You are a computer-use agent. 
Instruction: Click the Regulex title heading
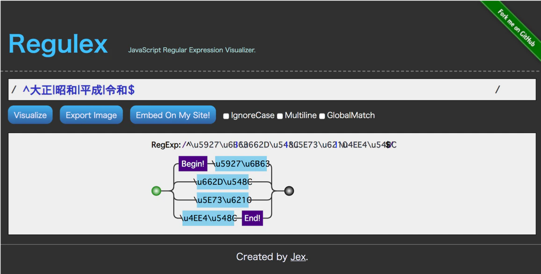tap(58, 44)
